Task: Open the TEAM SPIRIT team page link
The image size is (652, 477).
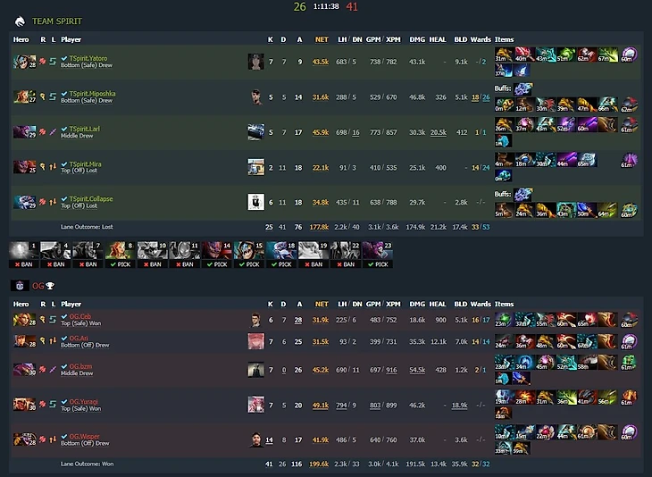Action: click(57, 21)
